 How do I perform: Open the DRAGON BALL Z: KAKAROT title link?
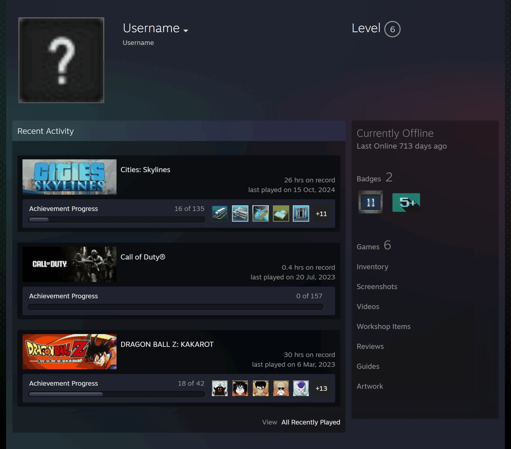167,344
